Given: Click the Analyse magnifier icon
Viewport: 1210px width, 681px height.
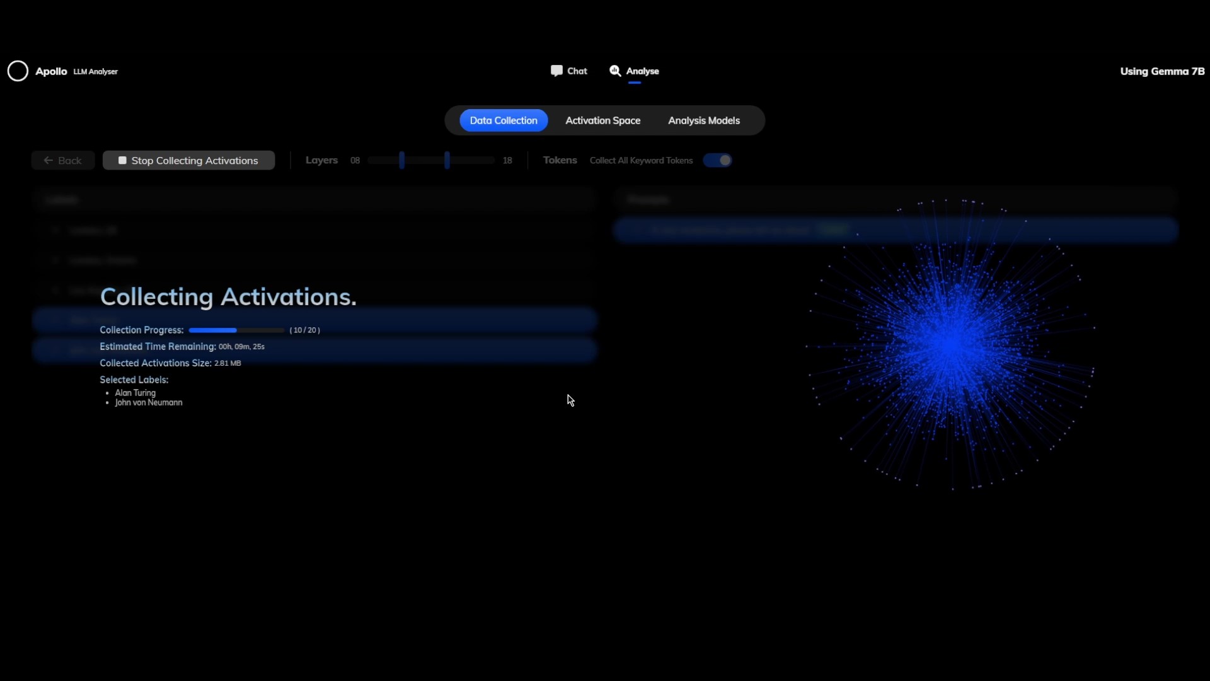Looking at the screenshot, I should click(x=614, y=71).
